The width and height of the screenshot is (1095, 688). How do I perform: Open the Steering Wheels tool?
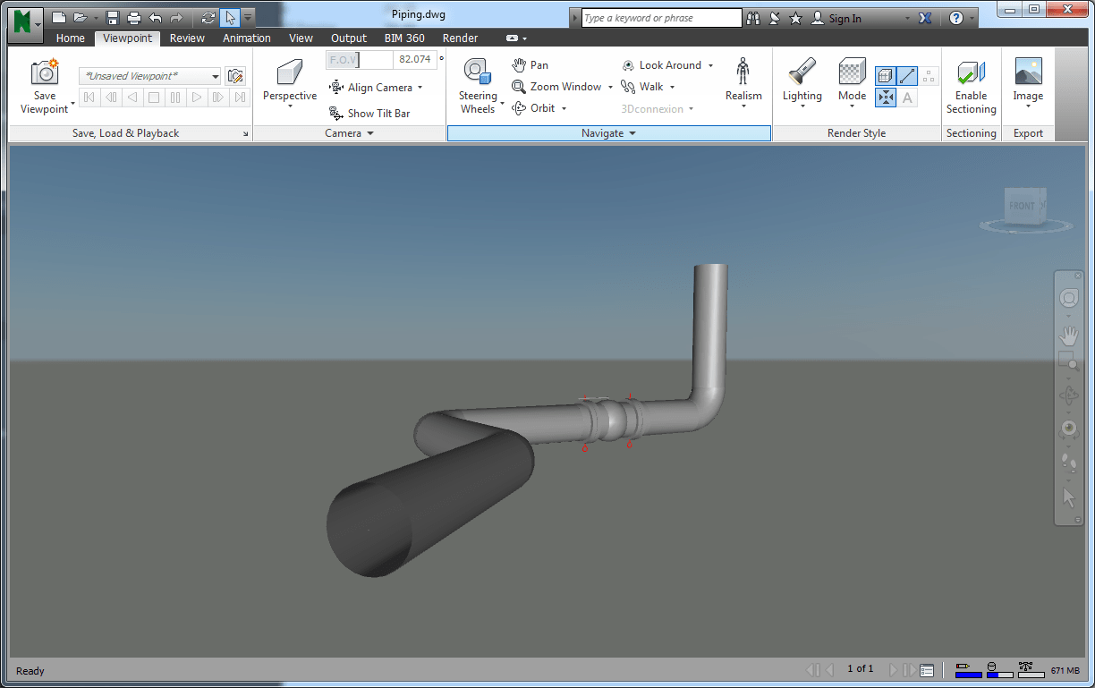pyautogui.click(x=479, y=86)
